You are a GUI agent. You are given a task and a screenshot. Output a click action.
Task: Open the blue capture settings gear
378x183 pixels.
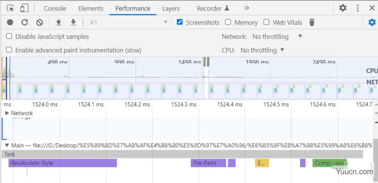pos(372,22)
